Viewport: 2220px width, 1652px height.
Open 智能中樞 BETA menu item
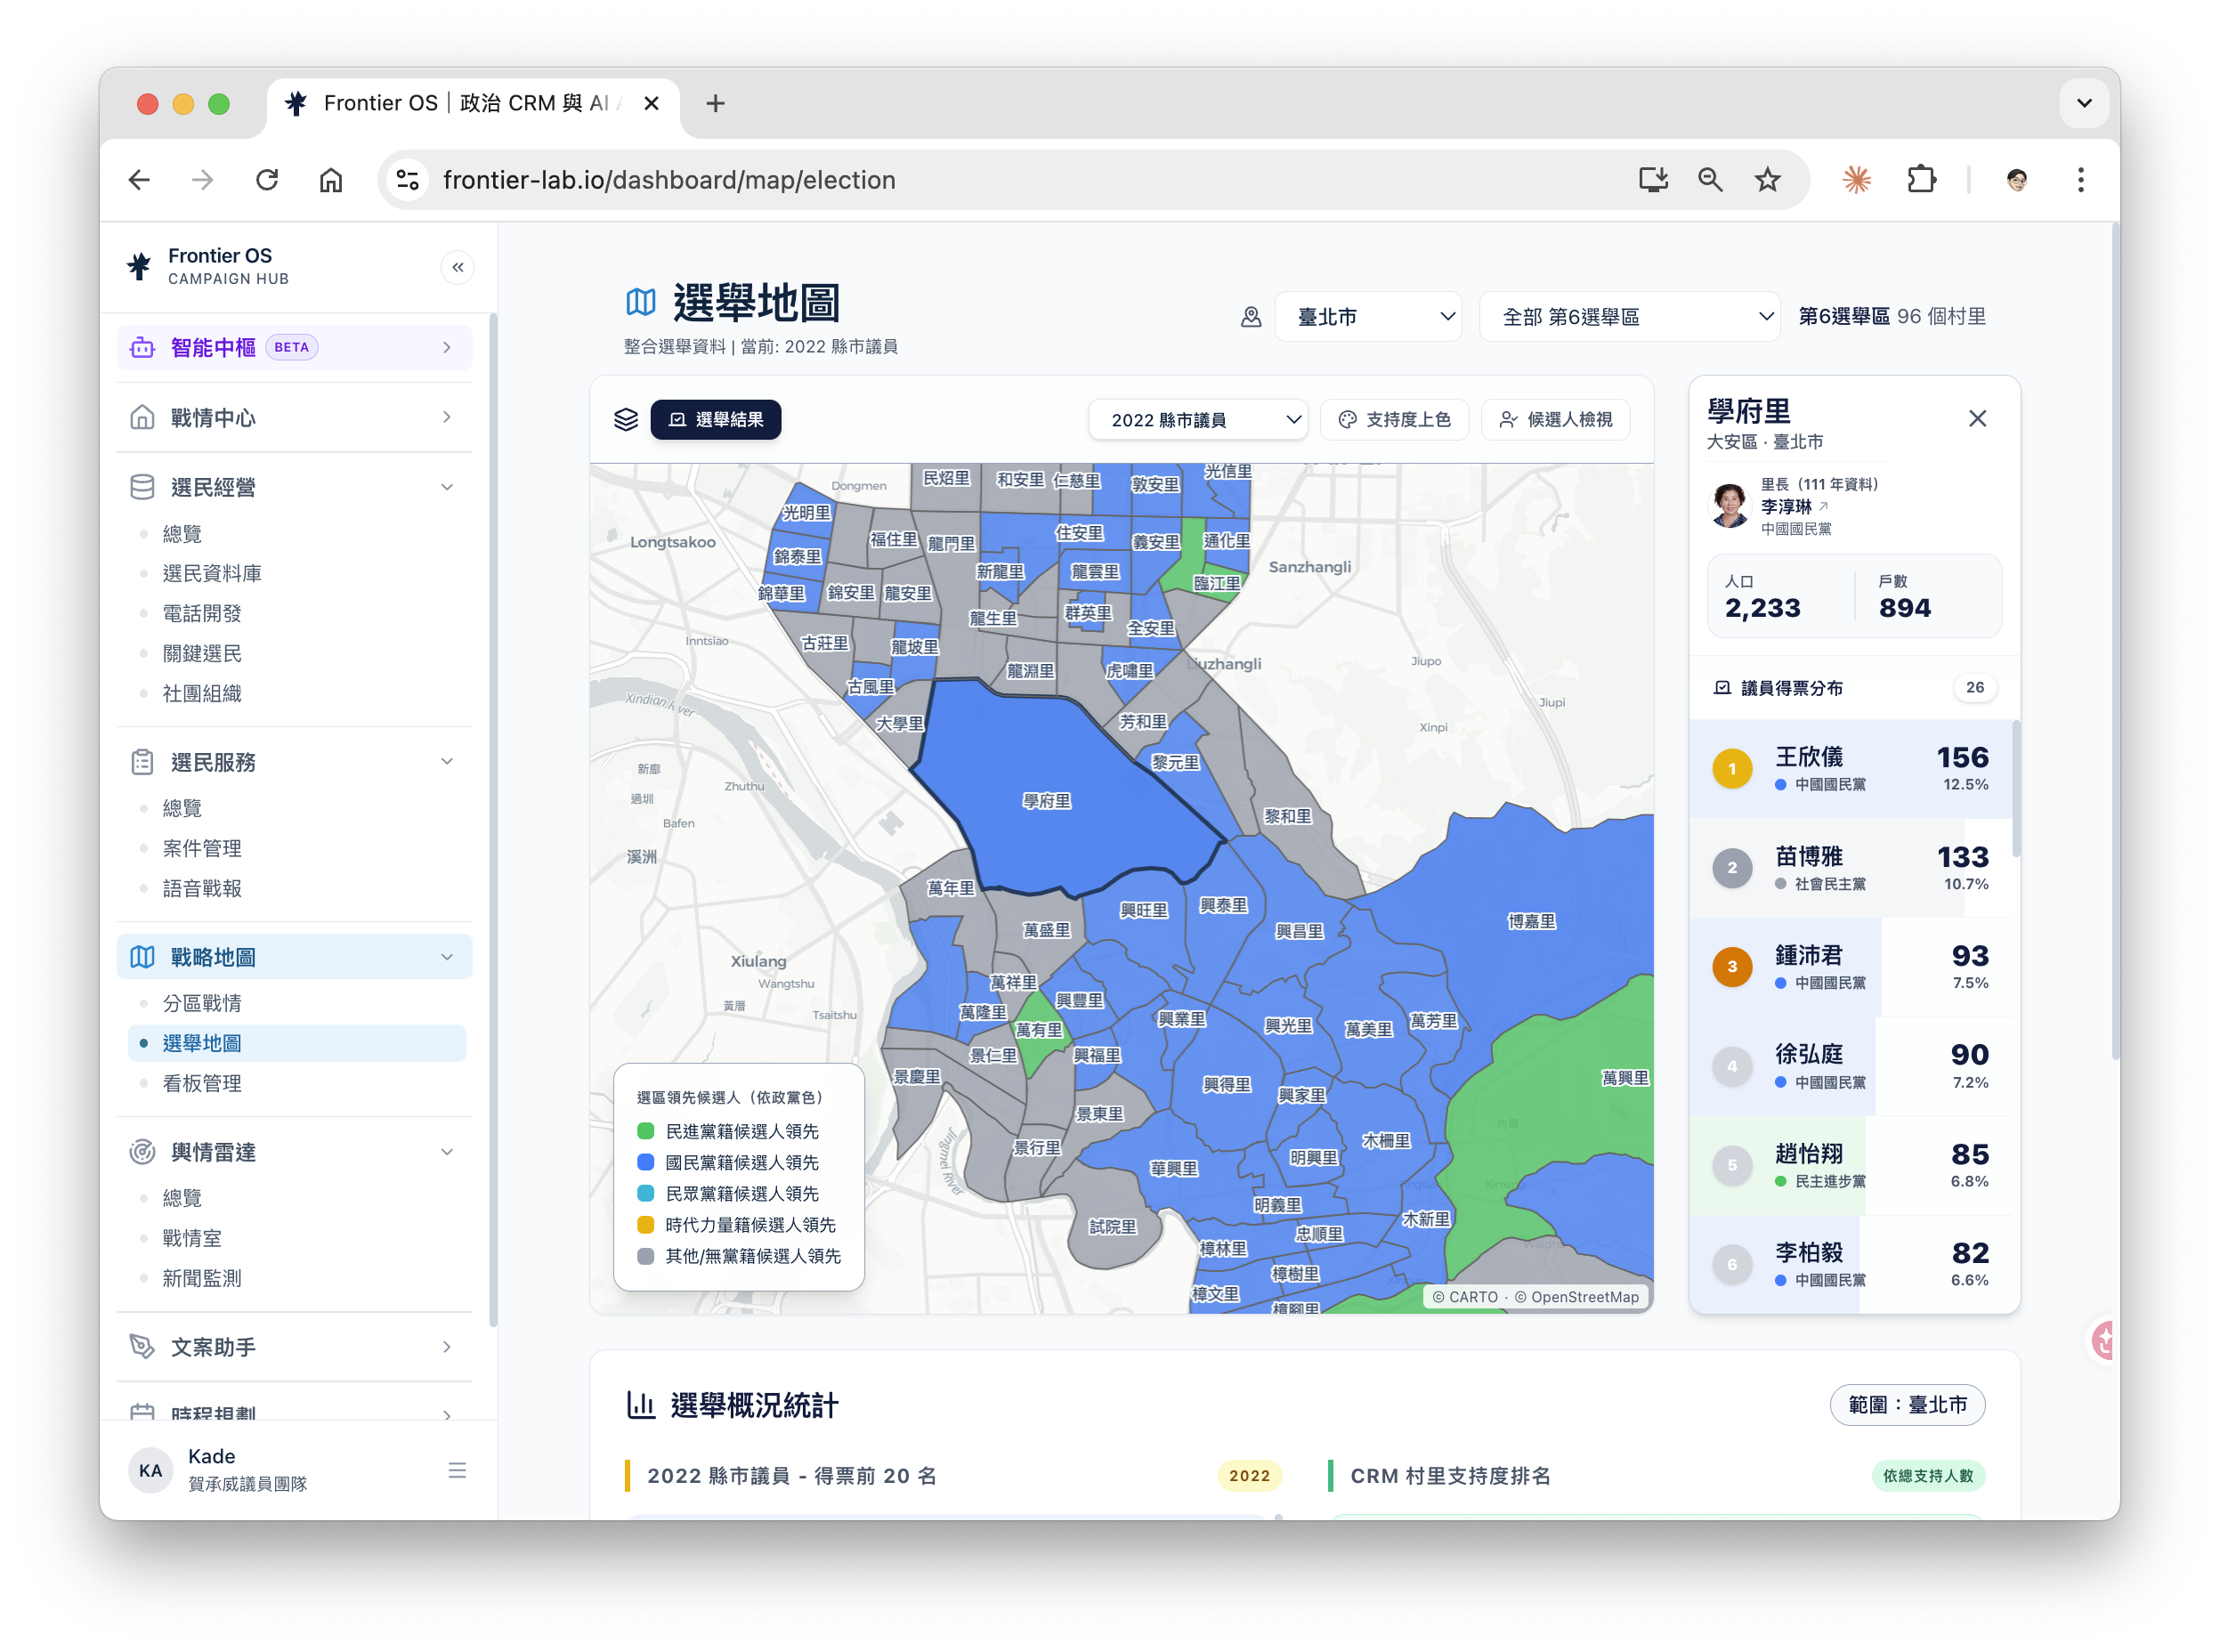pyautogui.click(x=295, y=347)
